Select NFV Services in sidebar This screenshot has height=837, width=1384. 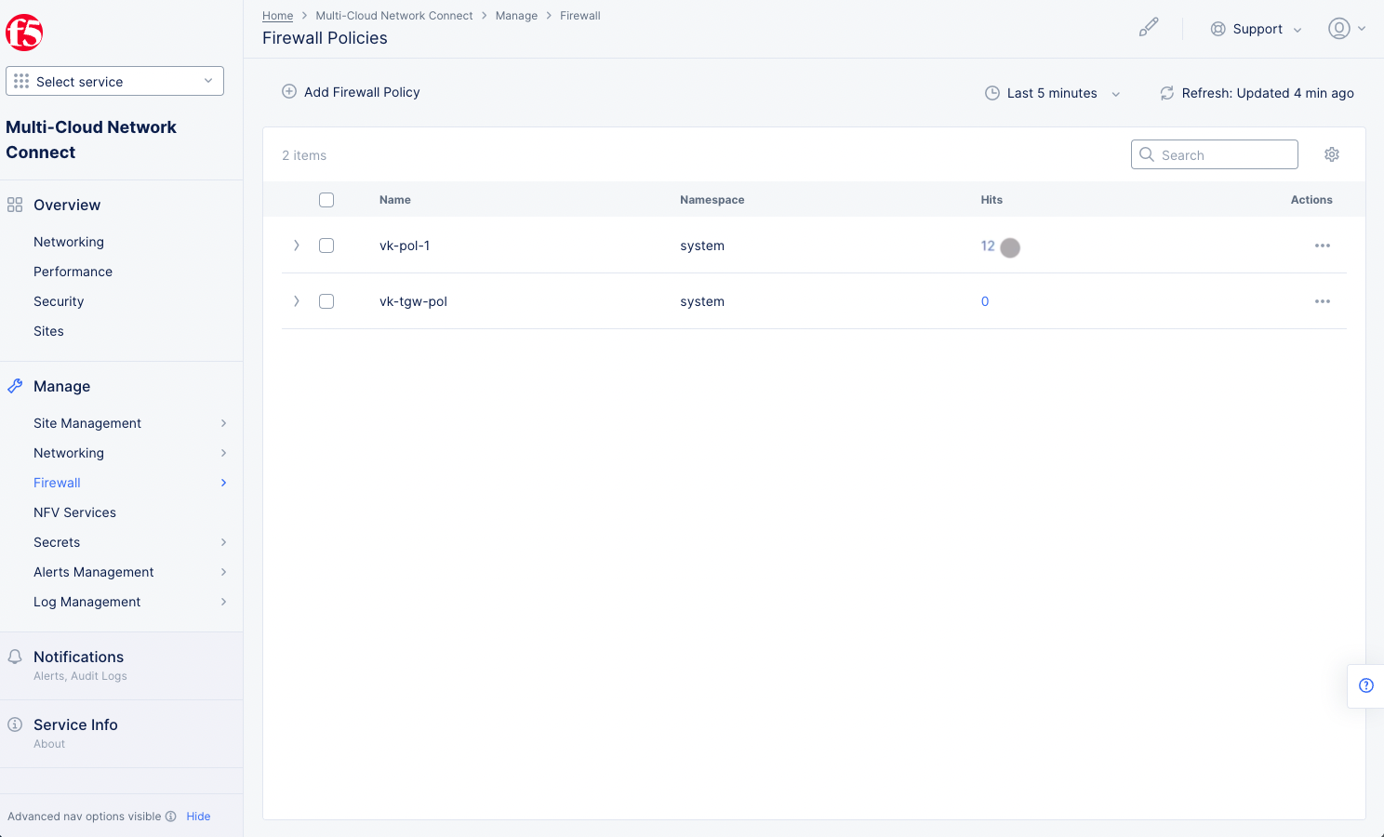(x=74, y=512)
